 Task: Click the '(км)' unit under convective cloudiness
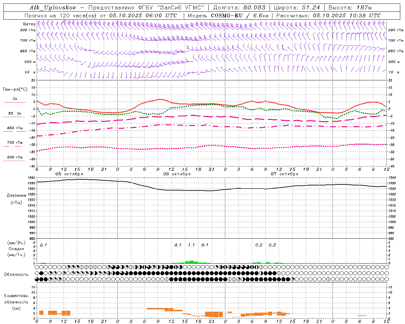(16, 308)
